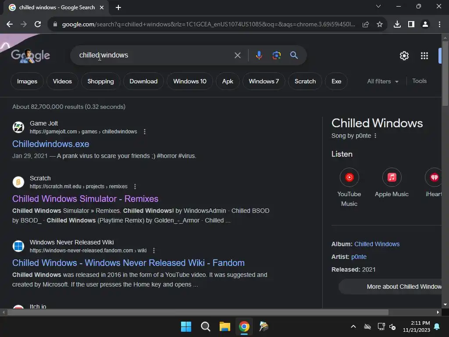Click the Windows Never Released Wiki favicon
The width and height of the screenshot is (449, 337).
tap(18, 246)
